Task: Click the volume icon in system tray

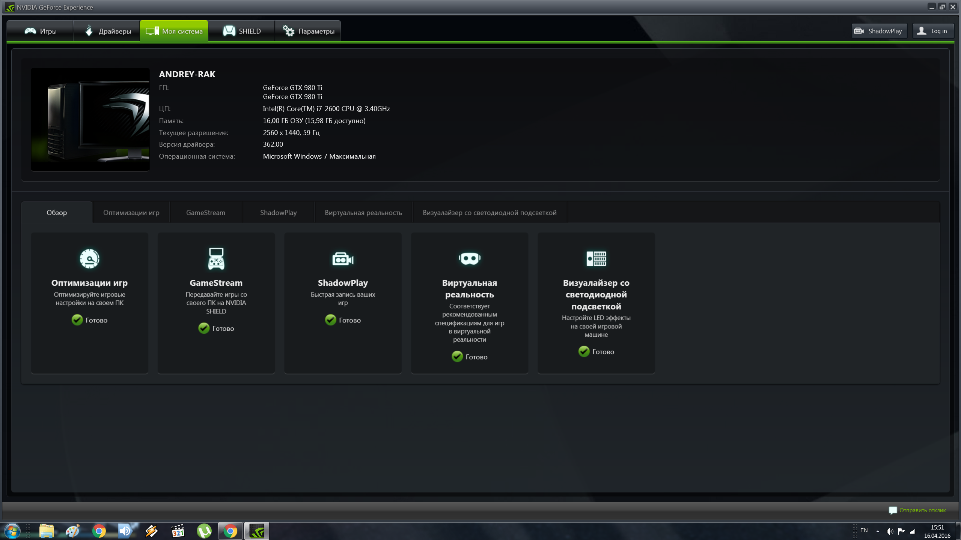Action: [889, 531]
